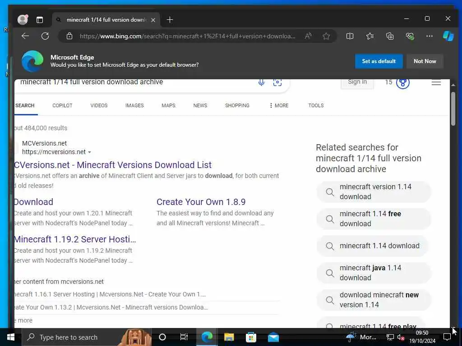Switch to the SHOPPING tab
Viewport: 462px width, 346px height.
(237, 105)
